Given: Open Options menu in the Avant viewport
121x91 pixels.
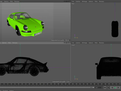Looking at the screenshot, I should click(91, 43).
